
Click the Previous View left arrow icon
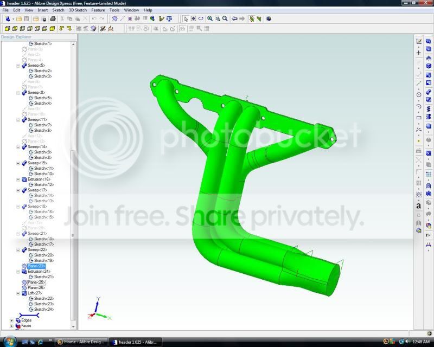click(x=234, y=19)
